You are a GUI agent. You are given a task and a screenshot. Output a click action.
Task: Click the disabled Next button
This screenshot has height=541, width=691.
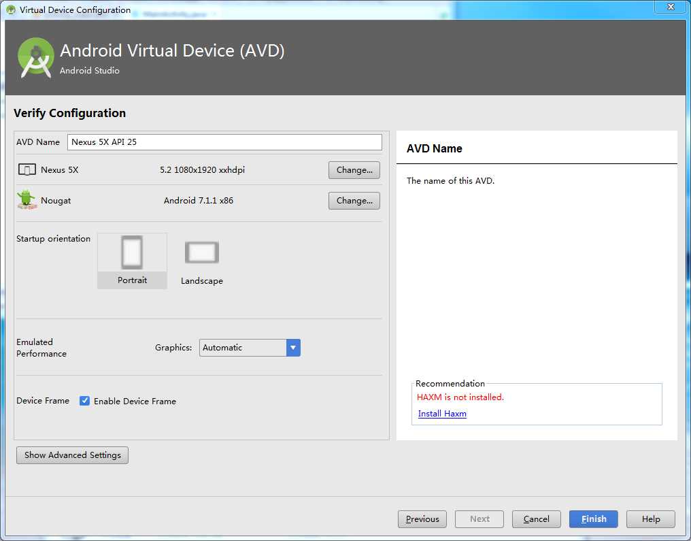pos(479,519)
